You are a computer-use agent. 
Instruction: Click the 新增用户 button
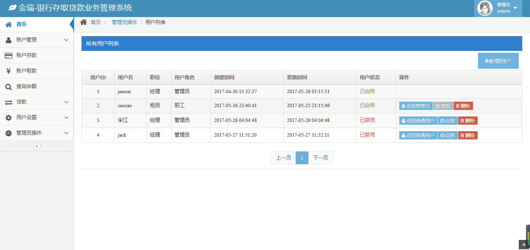pyautogui.click(x=498, y=61)
